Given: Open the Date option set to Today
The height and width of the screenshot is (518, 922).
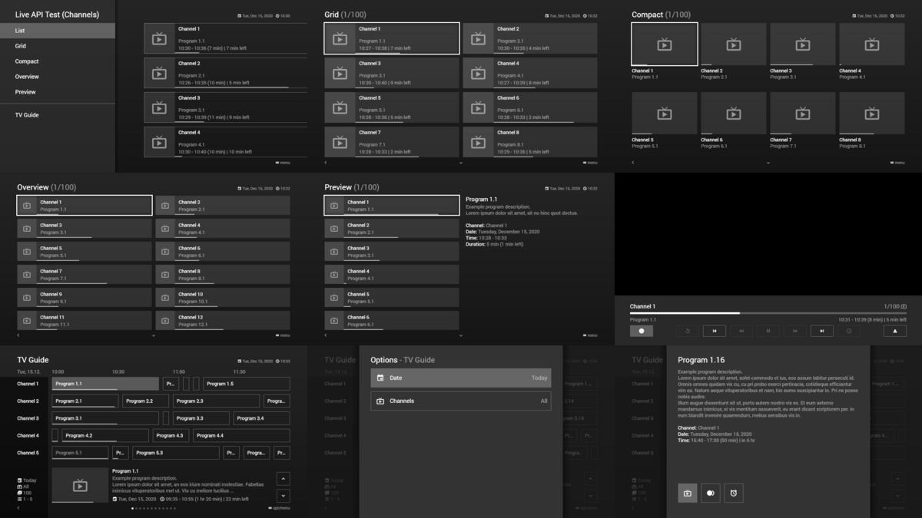Looking at the screenshot, I should (460, 378).
